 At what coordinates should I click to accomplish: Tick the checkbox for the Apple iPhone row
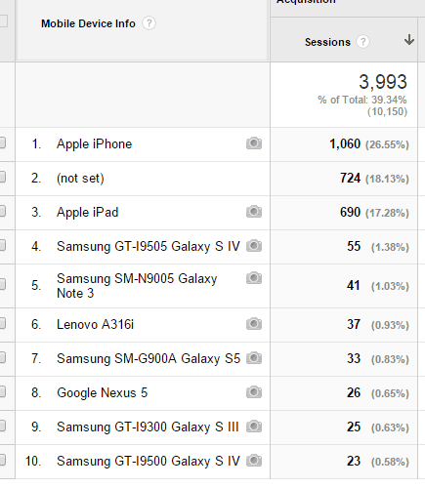tap(2, 142)
